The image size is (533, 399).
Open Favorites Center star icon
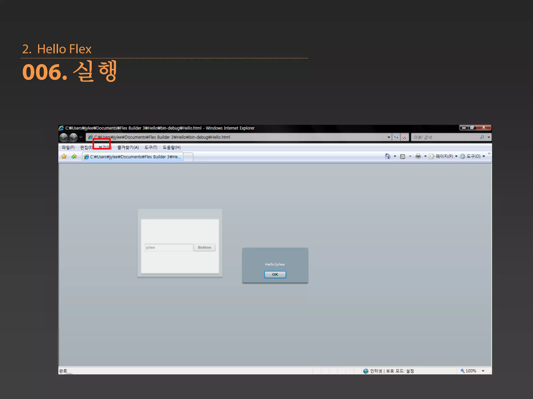64,156
